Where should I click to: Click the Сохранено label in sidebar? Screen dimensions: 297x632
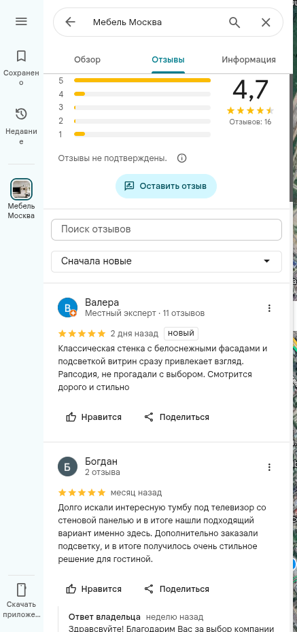click(21, 77)
